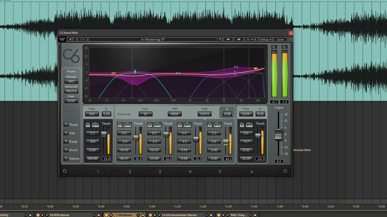Click Thresh global adjust arrows

pyautogui.click(x=66, y=125)
